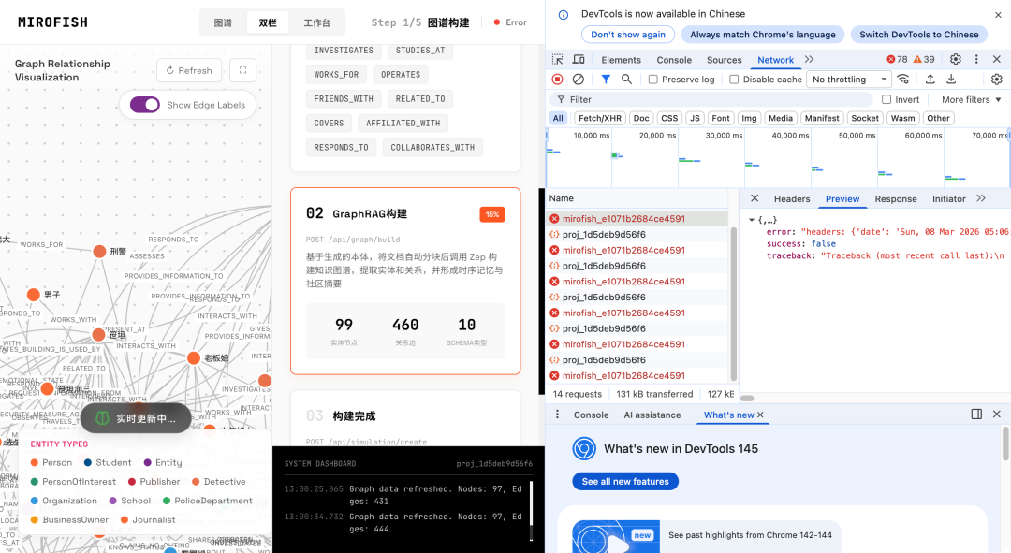Image resolution: width=1011 pixels, height=553 pixels.
Task: Open the Response tab
Action: click(x=896, y=199)
